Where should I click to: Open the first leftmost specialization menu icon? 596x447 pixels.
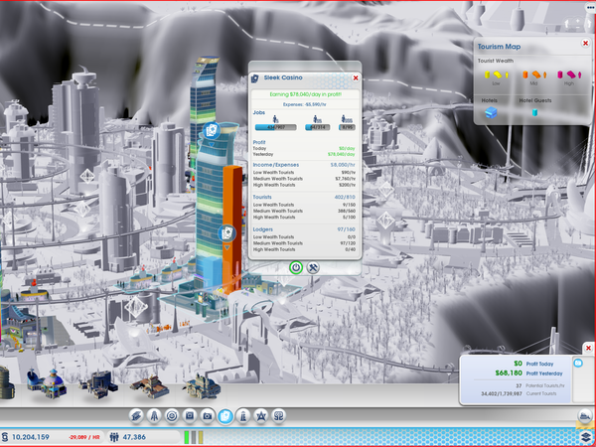(x=136, y=416)
